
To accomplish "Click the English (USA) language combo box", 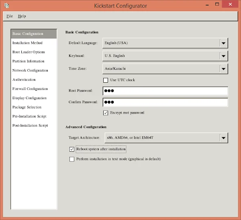I will (x=165, y=43).
